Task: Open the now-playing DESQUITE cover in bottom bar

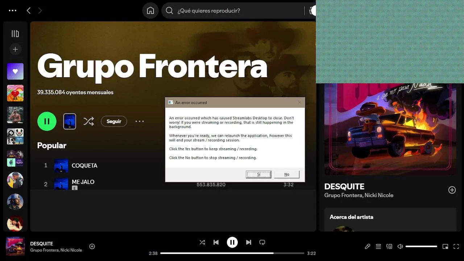Action: (x=15, y=246)
